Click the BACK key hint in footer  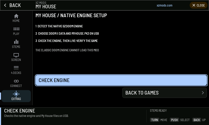click(197, 120)
